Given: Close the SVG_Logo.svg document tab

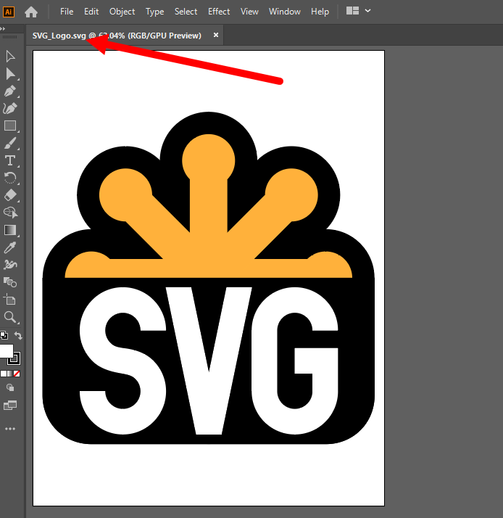Looking at the screenshot, I should pos(216,35).
